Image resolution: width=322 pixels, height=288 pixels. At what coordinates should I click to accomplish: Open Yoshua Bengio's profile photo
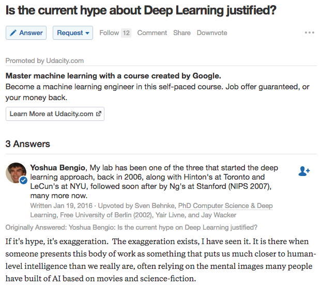16,173
